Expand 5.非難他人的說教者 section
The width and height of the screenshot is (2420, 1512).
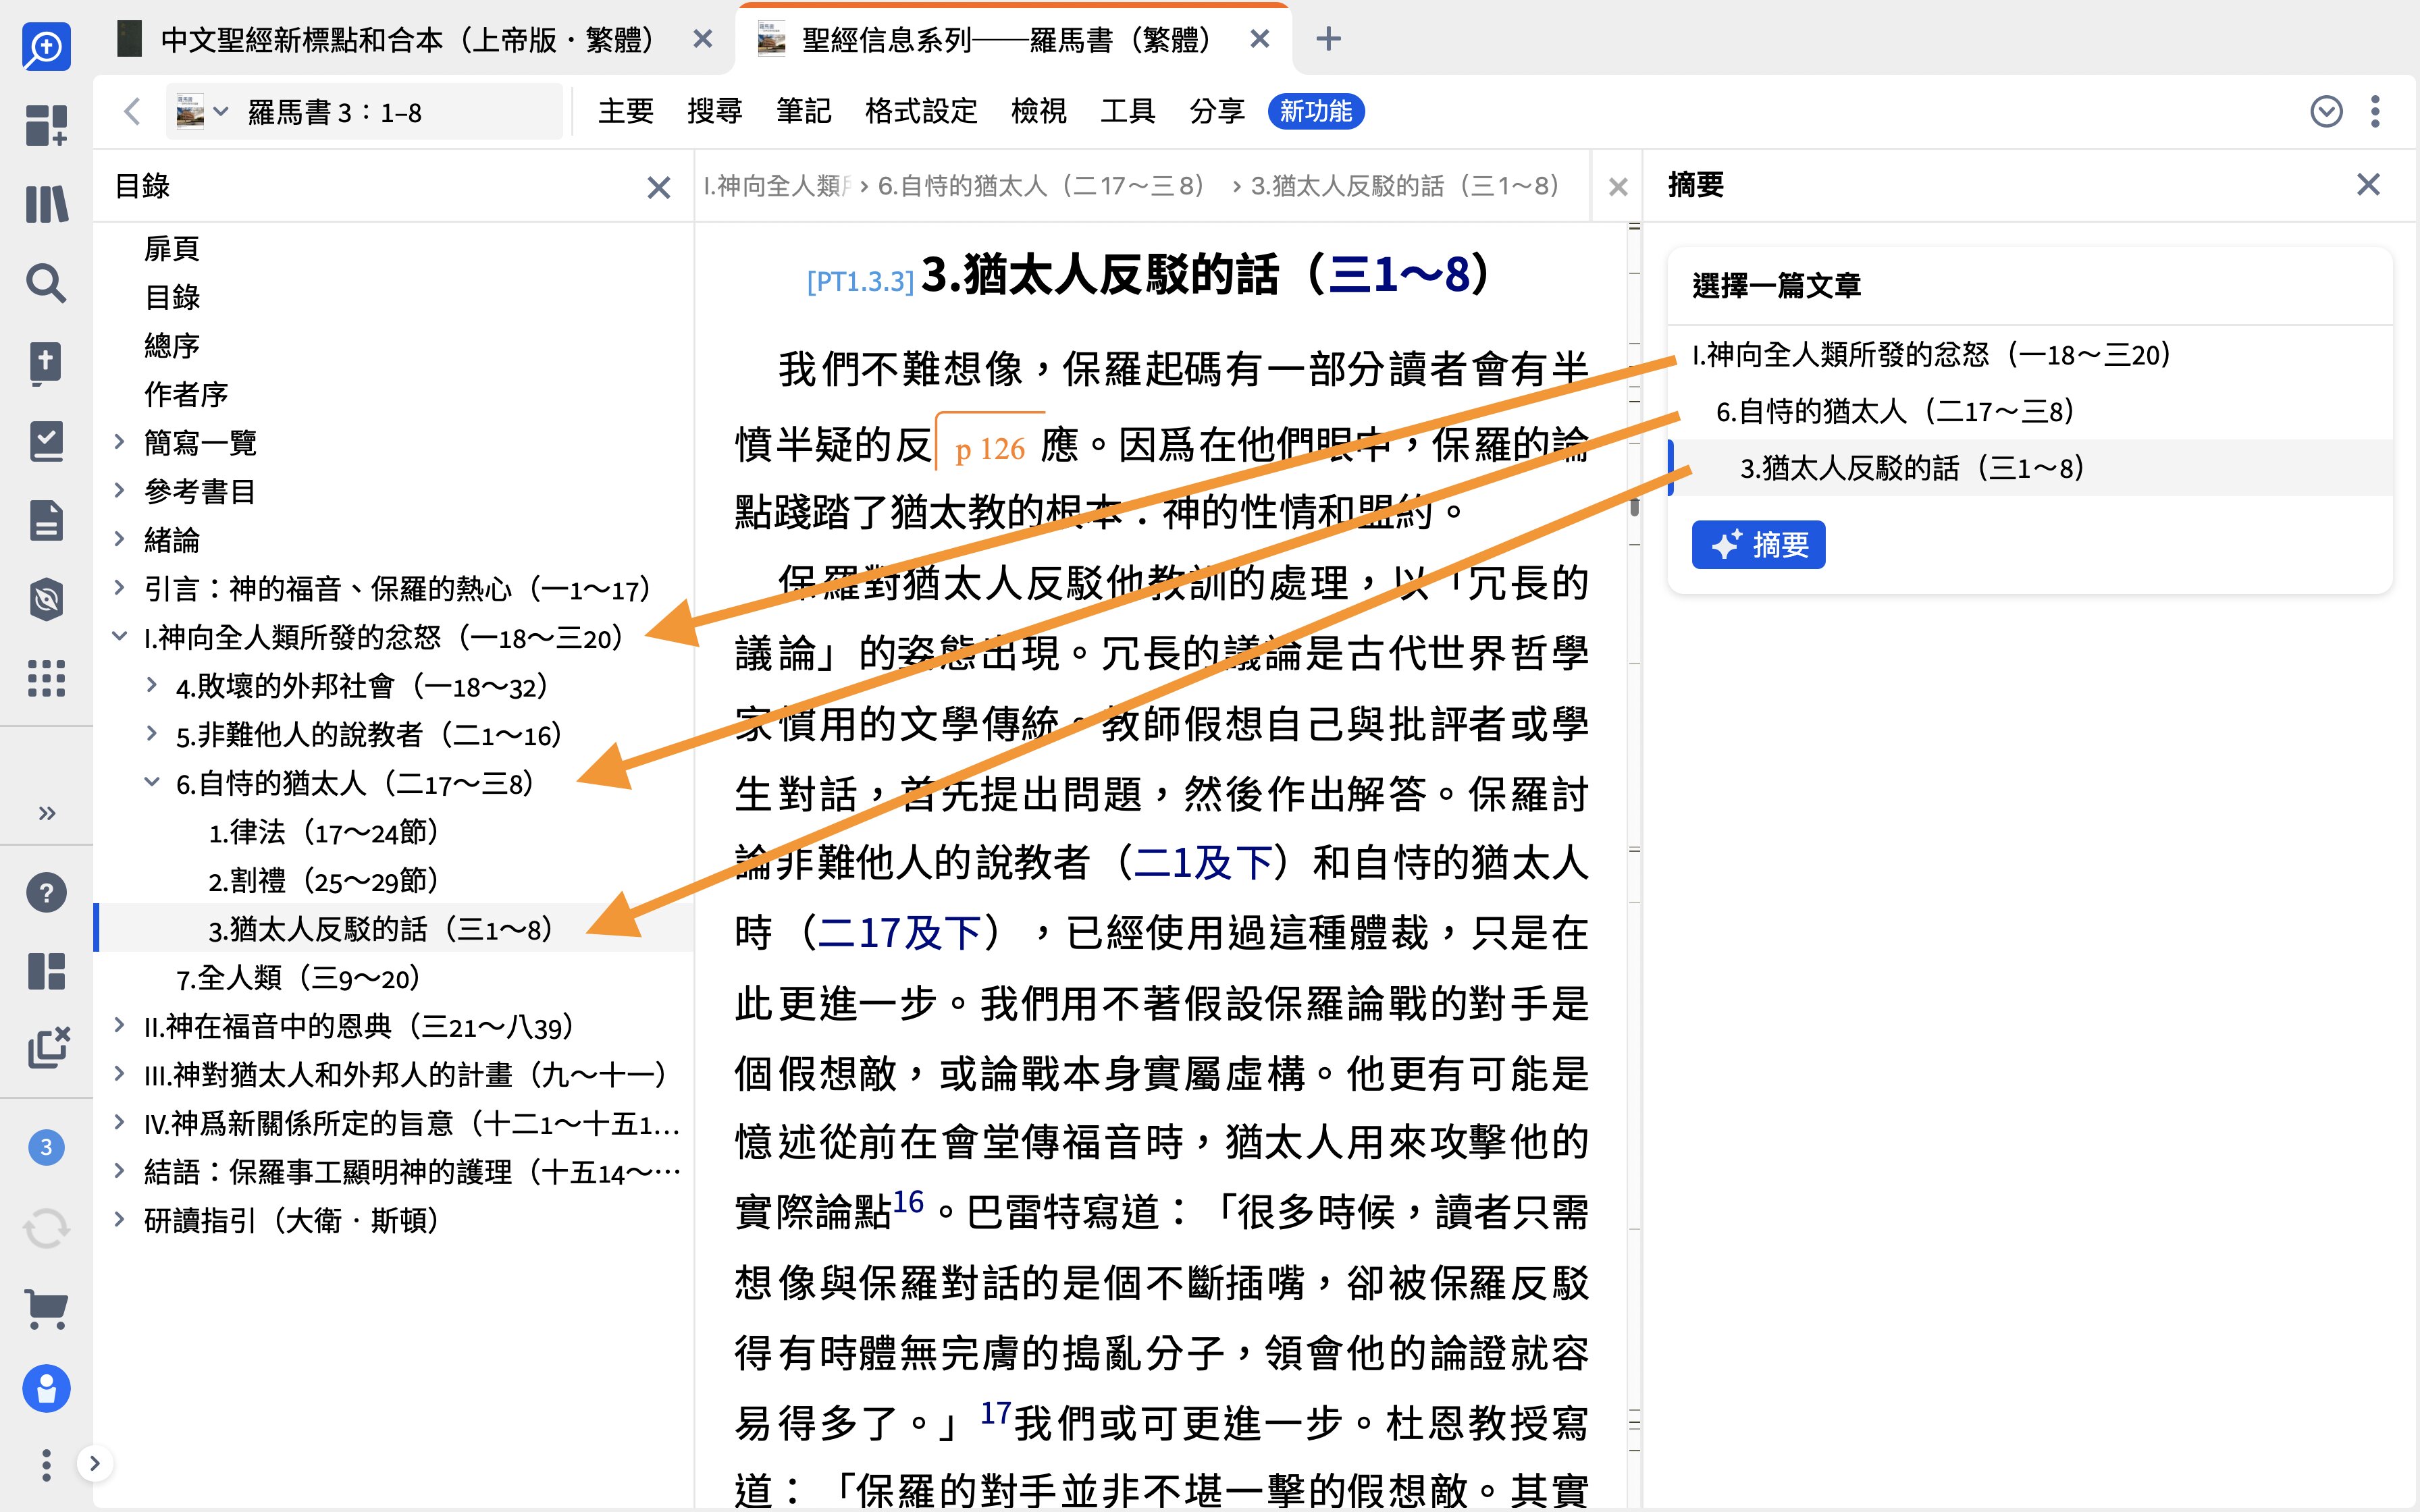pos(151,733)
